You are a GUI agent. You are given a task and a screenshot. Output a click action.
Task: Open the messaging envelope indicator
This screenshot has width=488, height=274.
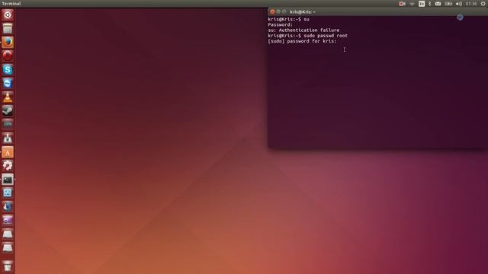point(438,4)
